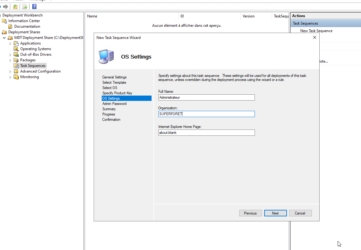Sort by the TaskSequ column header
Viewport: 361px width, 250px height.
(280, 16)
